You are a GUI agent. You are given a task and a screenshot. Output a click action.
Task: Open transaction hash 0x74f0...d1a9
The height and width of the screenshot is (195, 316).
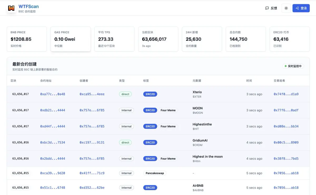(286, 94)
